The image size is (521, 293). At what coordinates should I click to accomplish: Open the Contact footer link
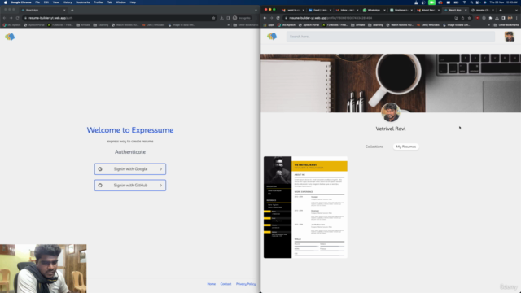click(x=225, y=284)
